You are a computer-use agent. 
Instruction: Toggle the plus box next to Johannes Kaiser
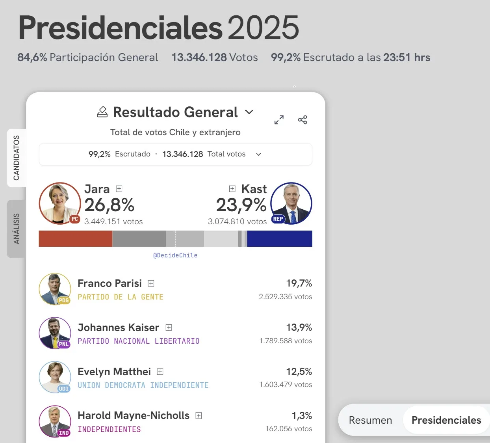169,328
